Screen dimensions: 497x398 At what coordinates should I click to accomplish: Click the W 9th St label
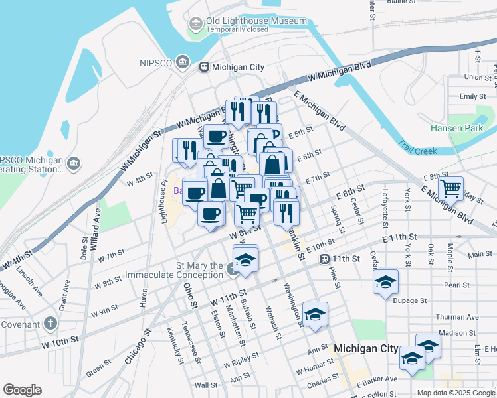(104, 311)
